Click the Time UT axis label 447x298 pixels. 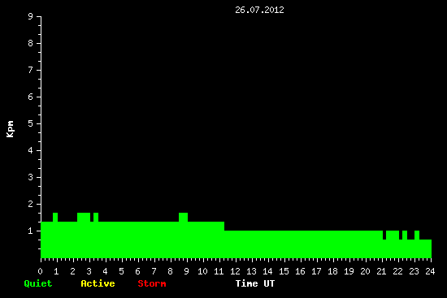click(x=255, y=283)
